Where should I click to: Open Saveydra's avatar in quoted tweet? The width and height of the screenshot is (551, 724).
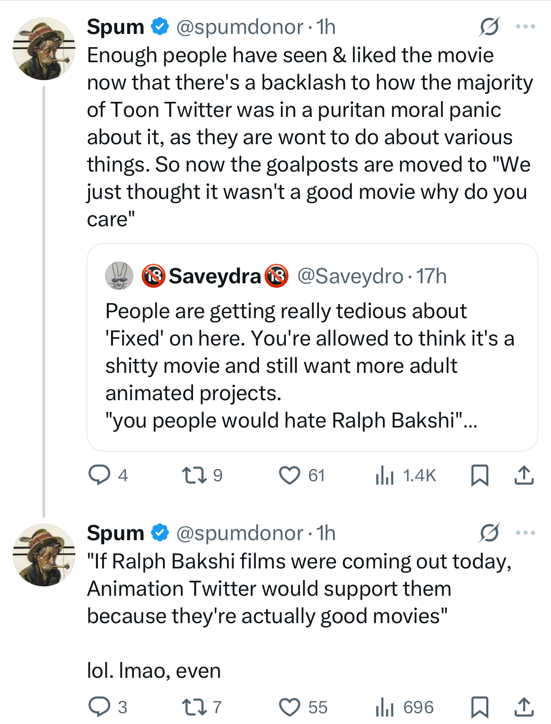(119, 276)
